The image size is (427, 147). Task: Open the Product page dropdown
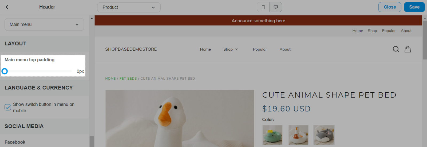[129, 7]
